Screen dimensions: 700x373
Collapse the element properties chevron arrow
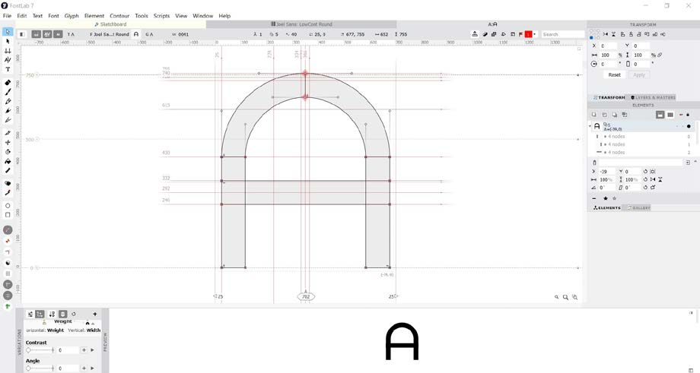point(695,162)
